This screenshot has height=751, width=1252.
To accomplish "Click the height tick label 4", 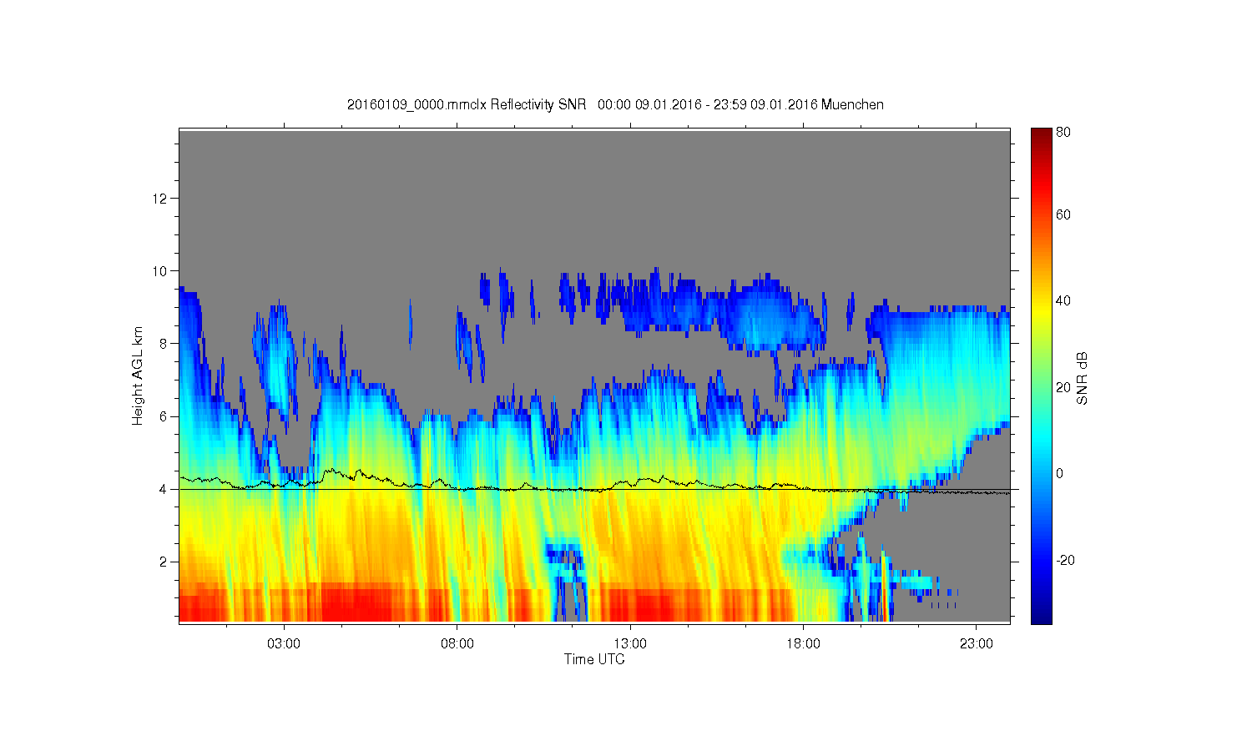I will [x=164, y=489].
